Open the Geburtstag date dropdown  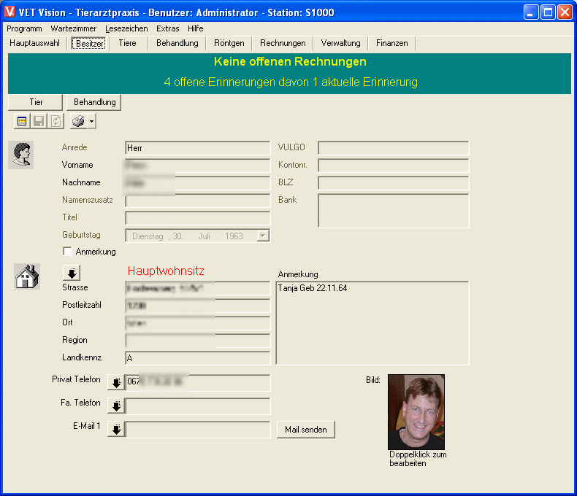pos(263,236)
